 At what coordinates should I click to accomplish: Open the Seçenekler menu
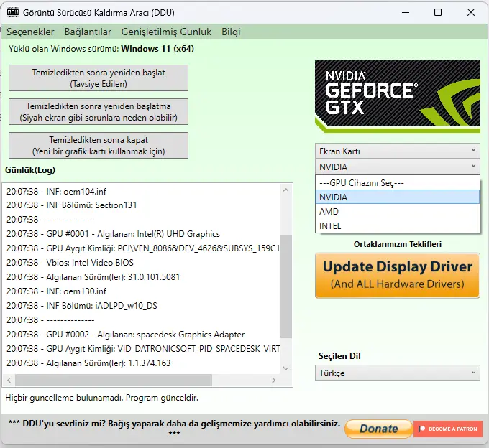(30, 32)
